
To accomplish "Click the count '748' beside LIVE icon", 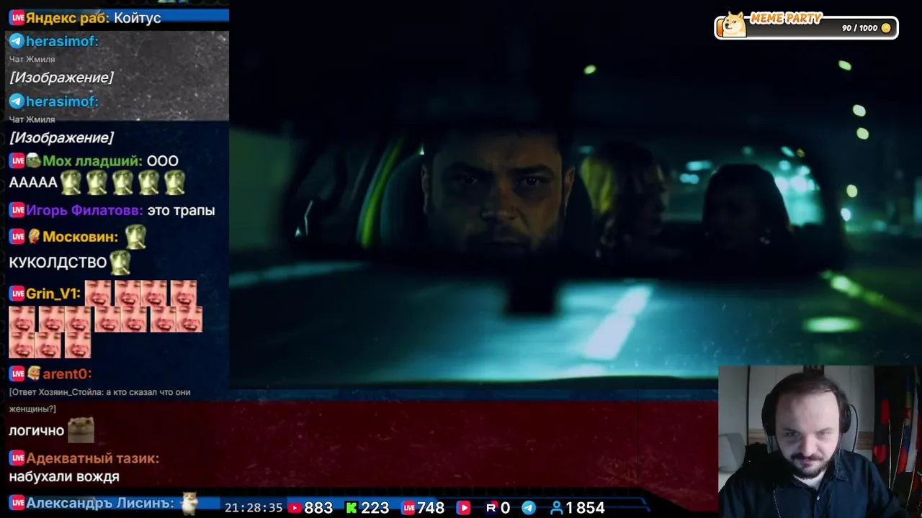I will coord(431,508).
